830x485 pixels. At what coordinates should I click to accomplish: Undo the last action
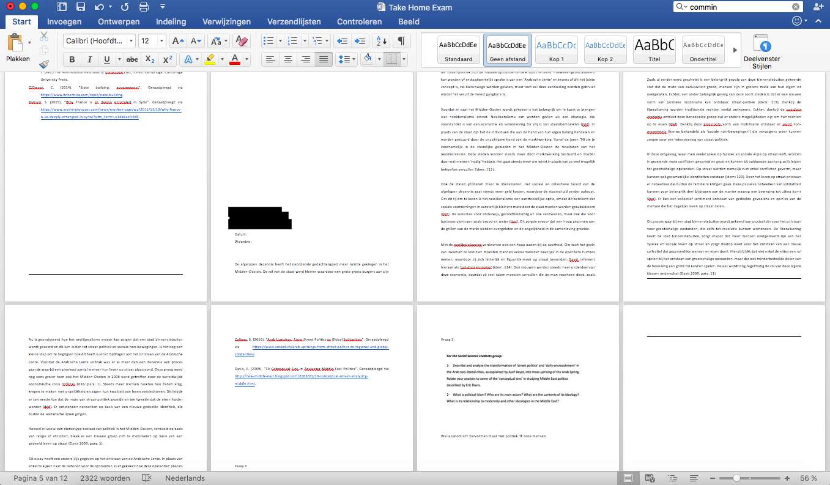[x=100, y=7]
